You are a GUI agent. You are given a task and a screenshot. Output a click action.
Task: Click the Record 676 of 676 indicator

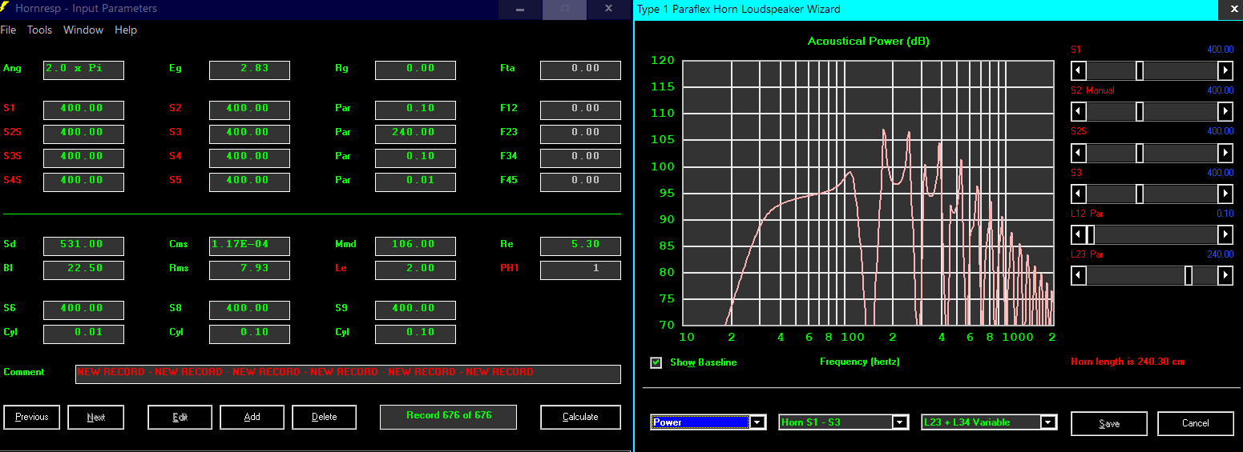point(448,417)
